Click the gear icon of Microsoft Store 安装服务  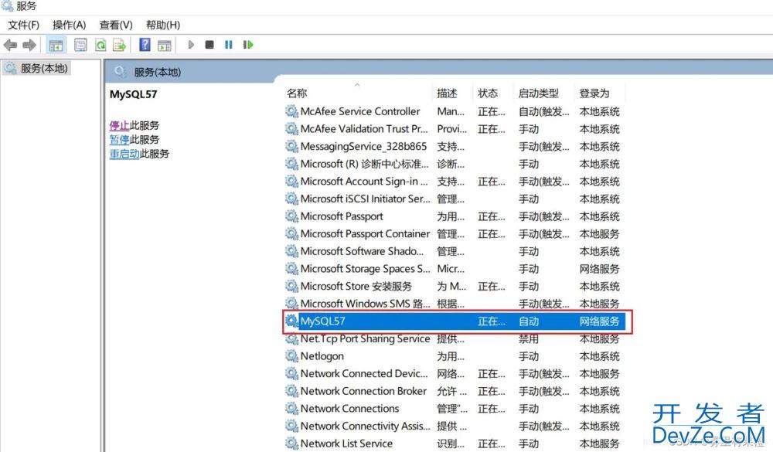click(291, 286)
